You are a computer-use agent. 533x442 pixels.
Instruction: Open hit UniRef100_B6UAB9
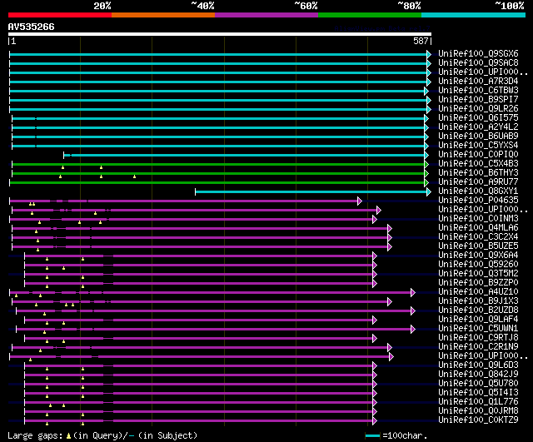[478, 137]
